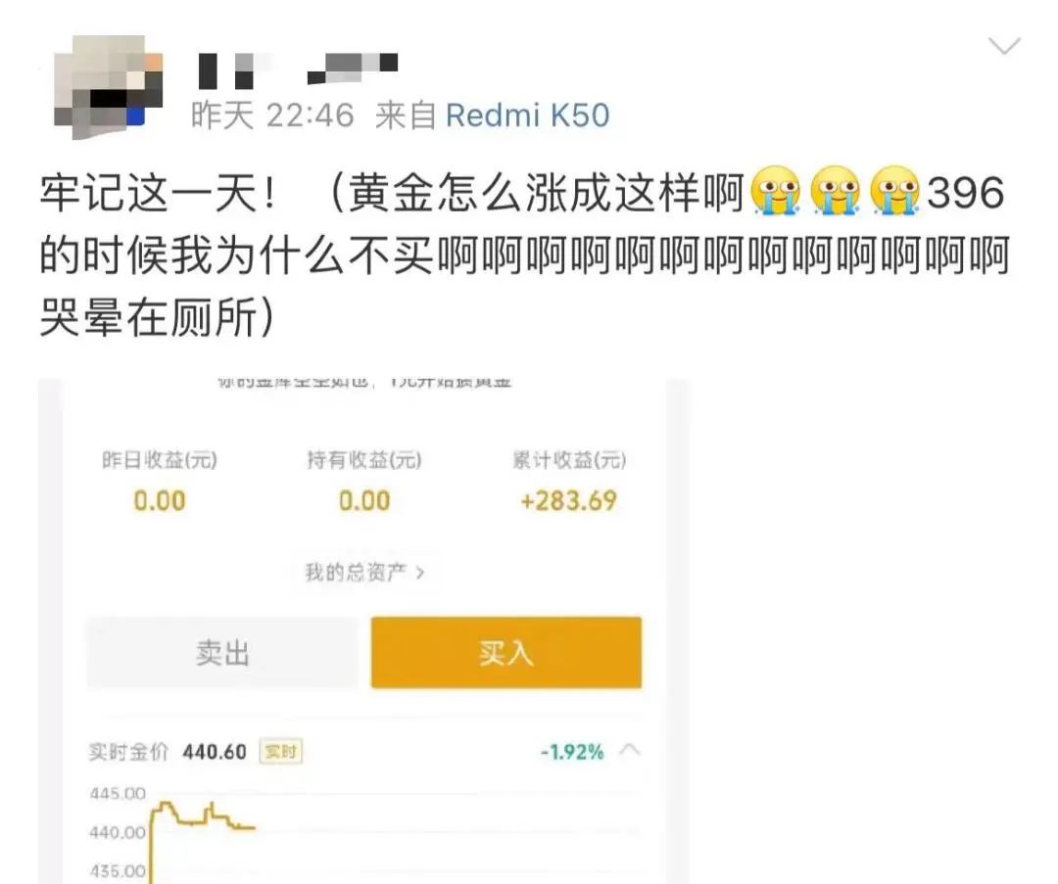Open the posted timestamp 昨天 22:46
The width and height of the screenshot is (1058, 884).
coord(272,116)
